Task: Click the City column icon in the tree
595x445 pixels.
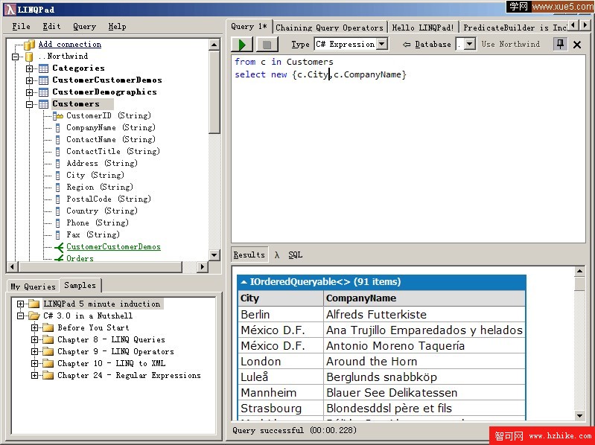Action: click(x=57, y=175)
